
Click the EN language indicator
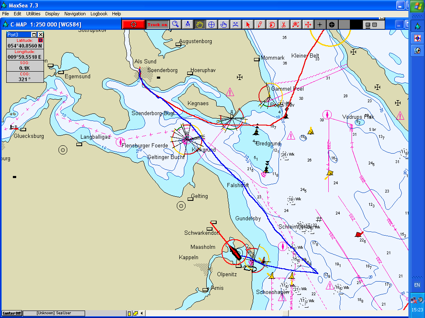(417, 285)
